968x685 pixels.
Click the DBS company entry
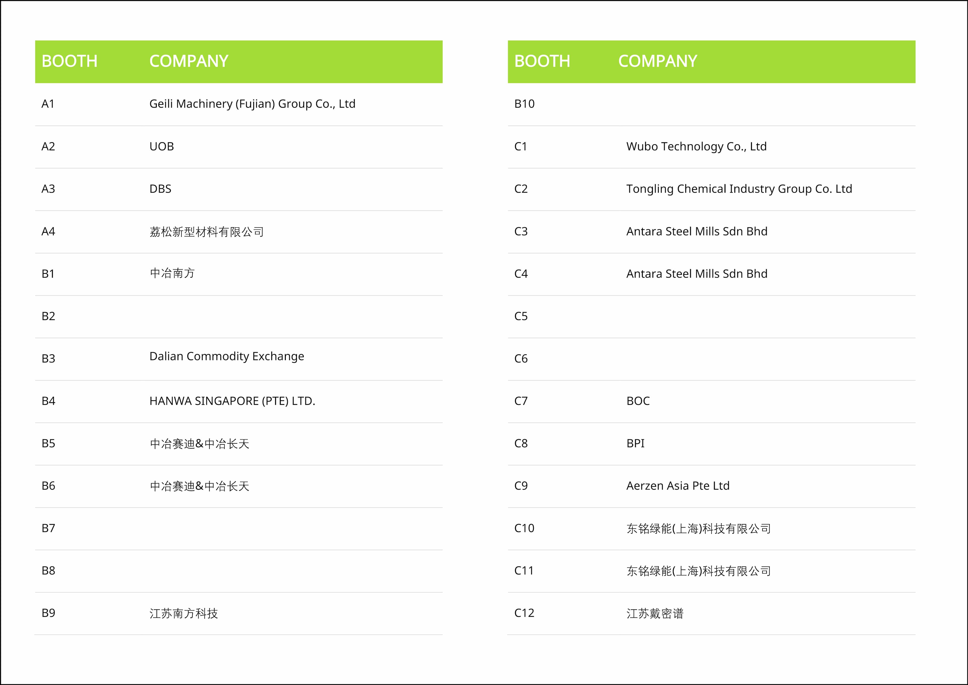coord(160,189)
